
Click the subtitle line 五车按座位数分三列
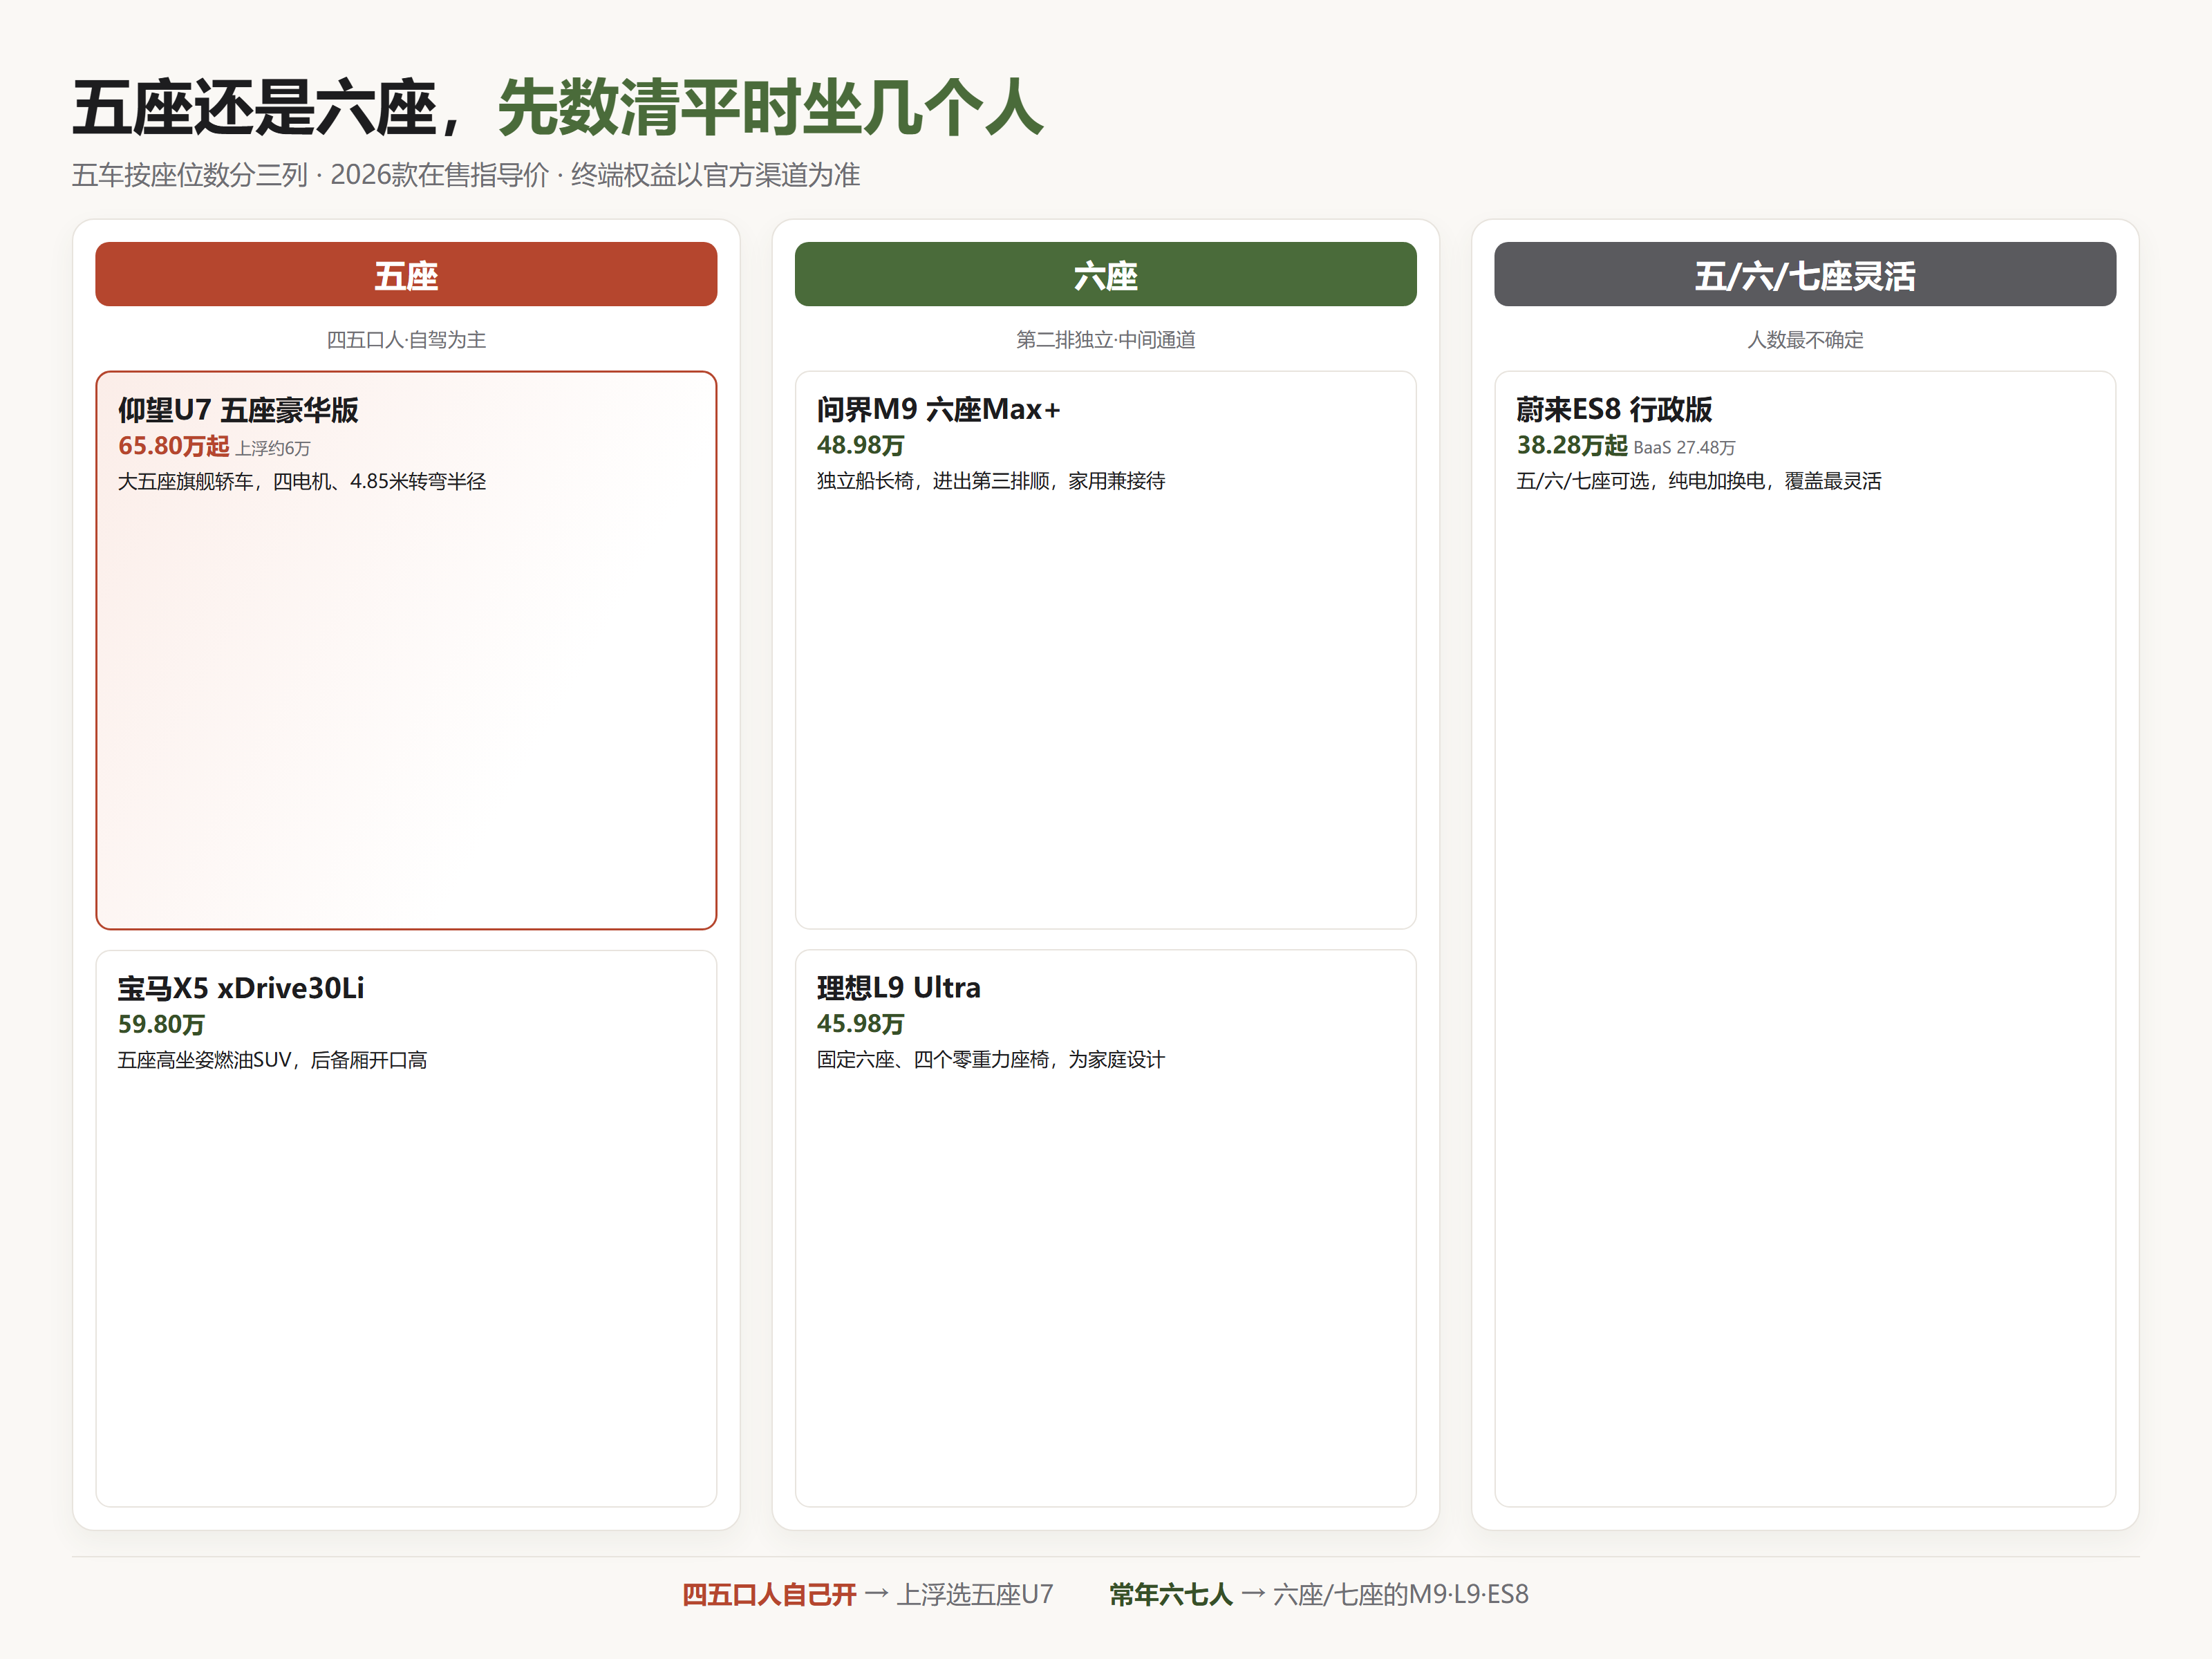click(466, 175)
